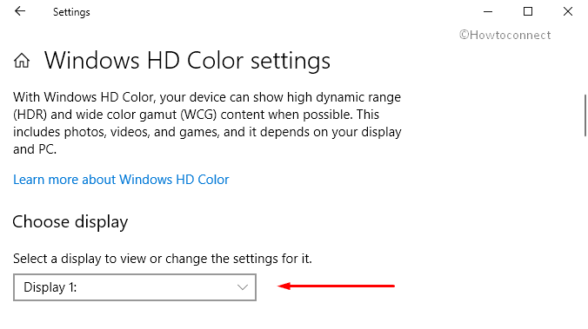Image resolution: width=588 pixels, height=329 pixels.
Task: Open Learn more about Windows HD Color
Action: point(121,180)
